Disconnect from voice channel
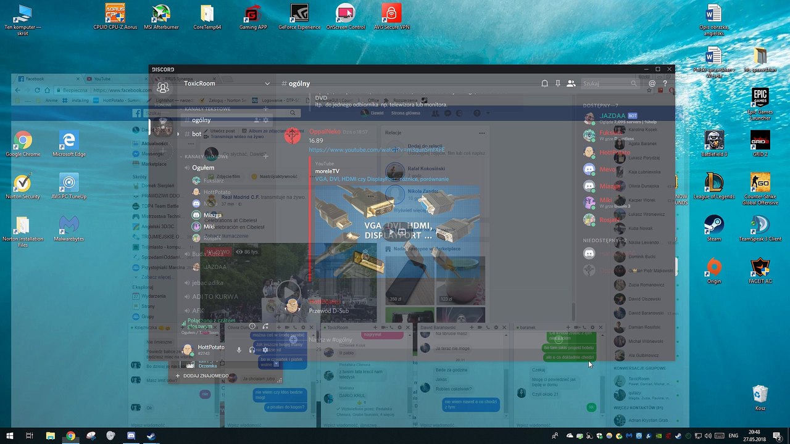Image resolution: width=790 pixels, height=444 pixels. coord(265,326)
